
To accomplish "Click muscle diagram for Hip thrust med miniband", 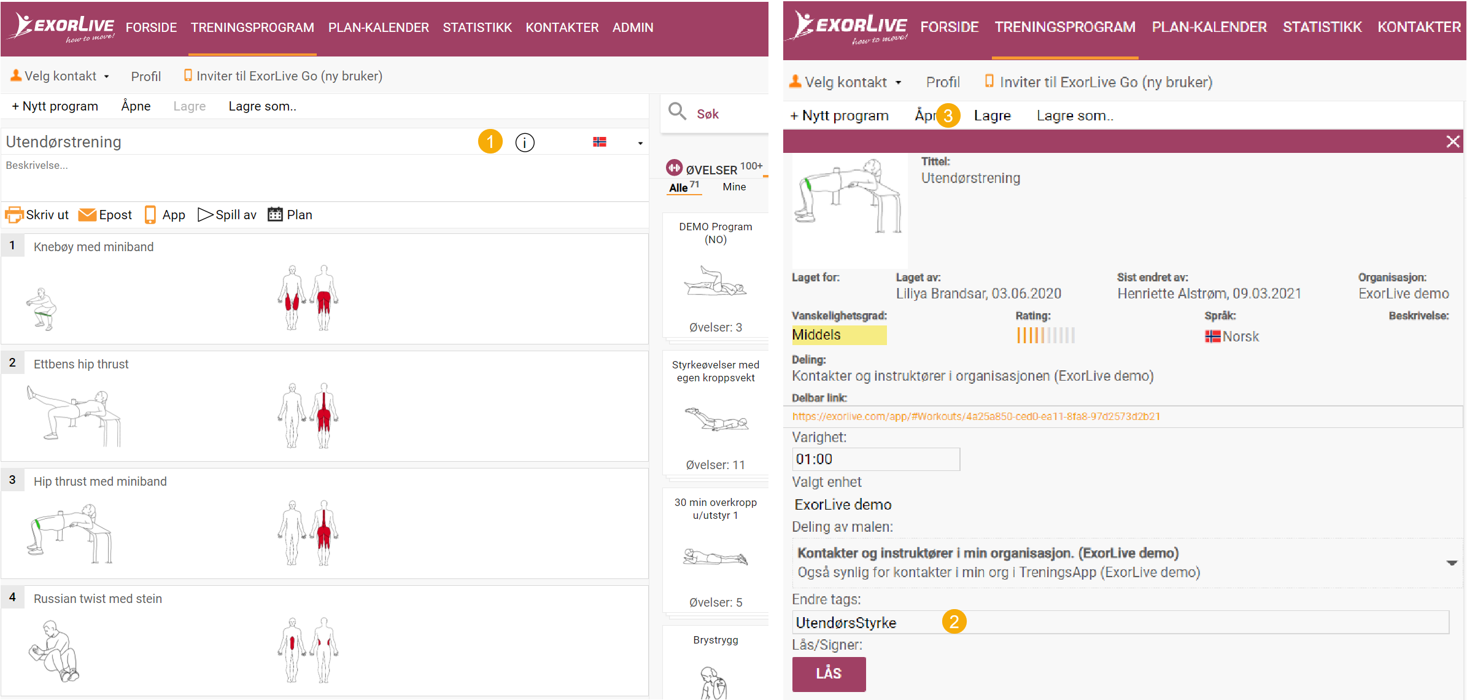I will (308, 533).
